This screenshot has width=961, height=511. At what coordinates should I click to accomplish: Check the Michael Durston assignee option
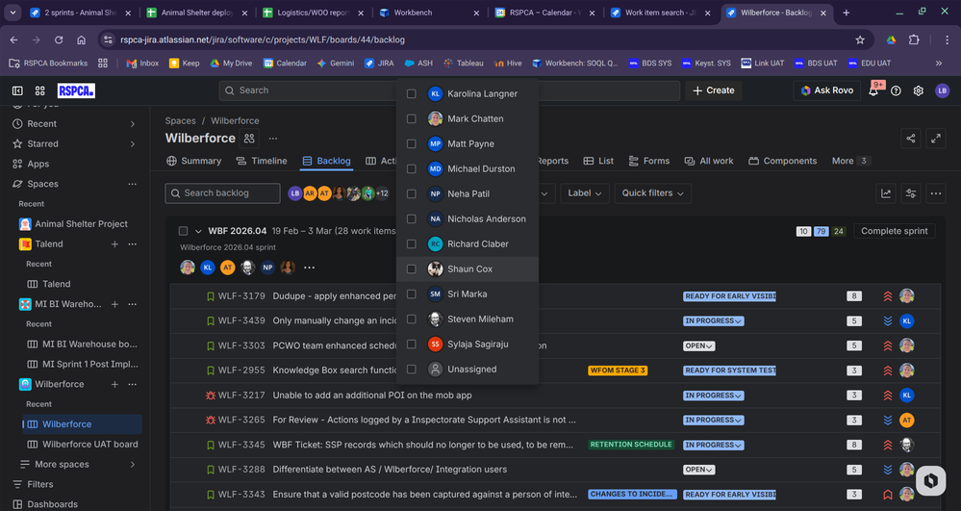pyautogui.click(x=412, y=168)
